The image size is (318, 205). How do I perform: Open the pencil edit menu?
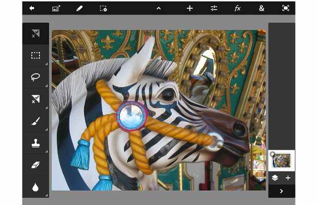point(79,8)
